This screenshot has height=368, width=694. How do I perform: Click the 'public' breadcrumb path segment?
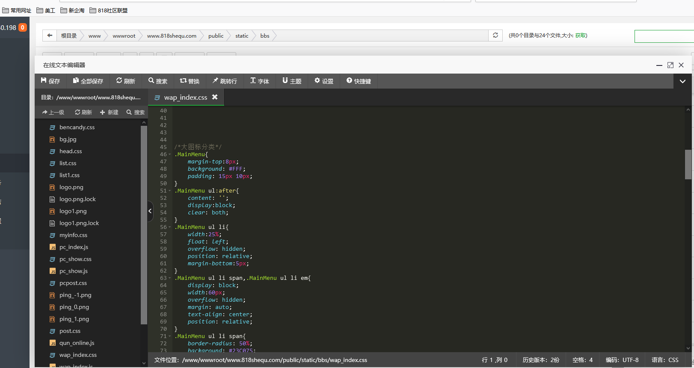pos(216,36)
